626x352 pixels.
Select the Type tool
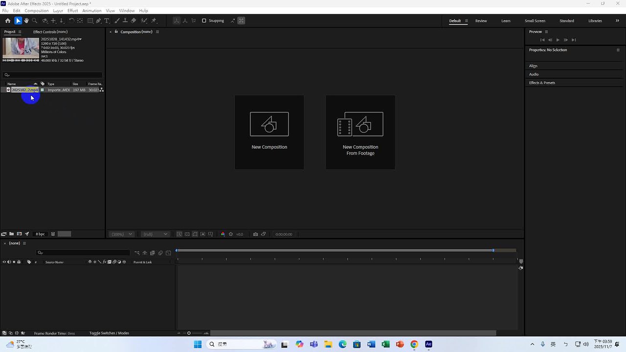107,21
